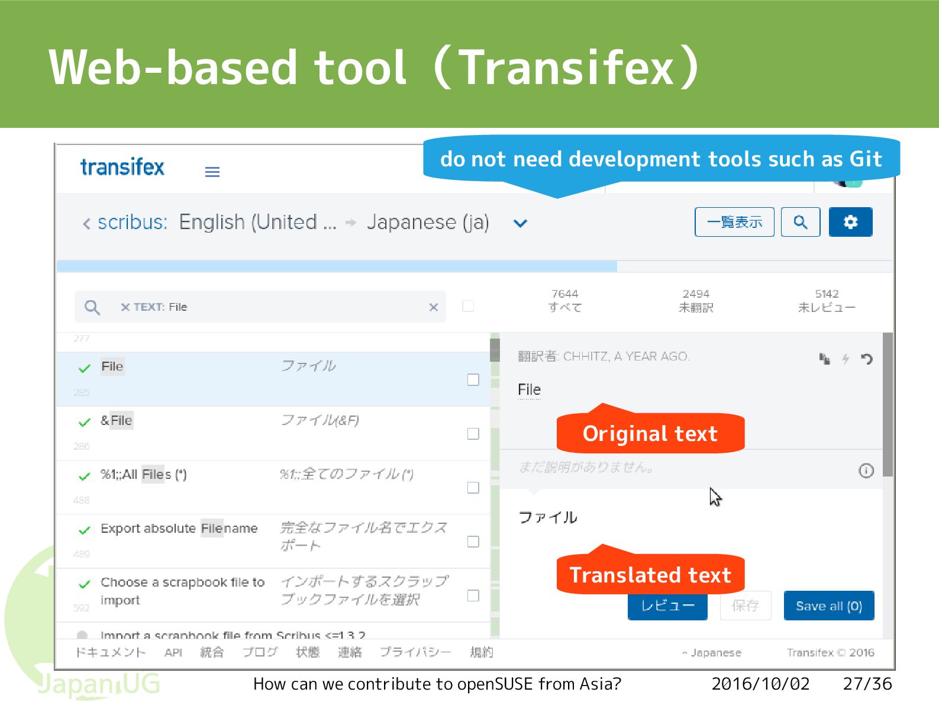Screen dimensions: 939x705
Task: Click grey status dot of Import a scrapbook row
Action: 82,635
